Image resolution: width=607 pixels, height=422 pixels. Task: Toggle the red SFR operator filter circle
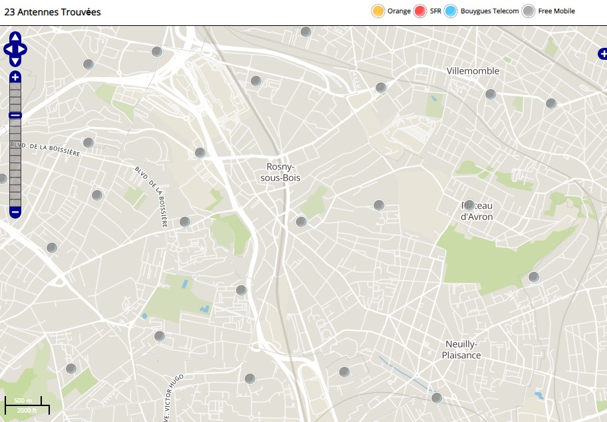[x=420, y=11]
